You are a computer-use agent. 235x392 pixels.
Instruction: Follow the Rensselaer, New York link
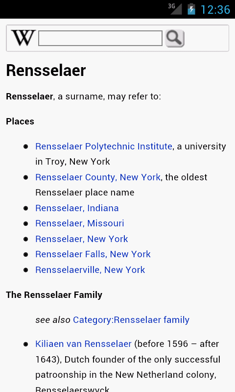coord(82,239)
